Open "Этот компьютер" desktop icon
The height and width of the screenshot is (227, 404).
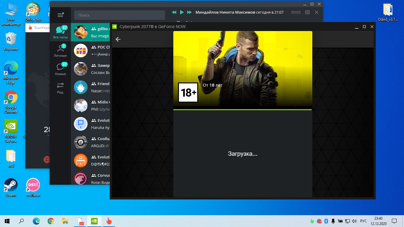(x=11, y=14)
